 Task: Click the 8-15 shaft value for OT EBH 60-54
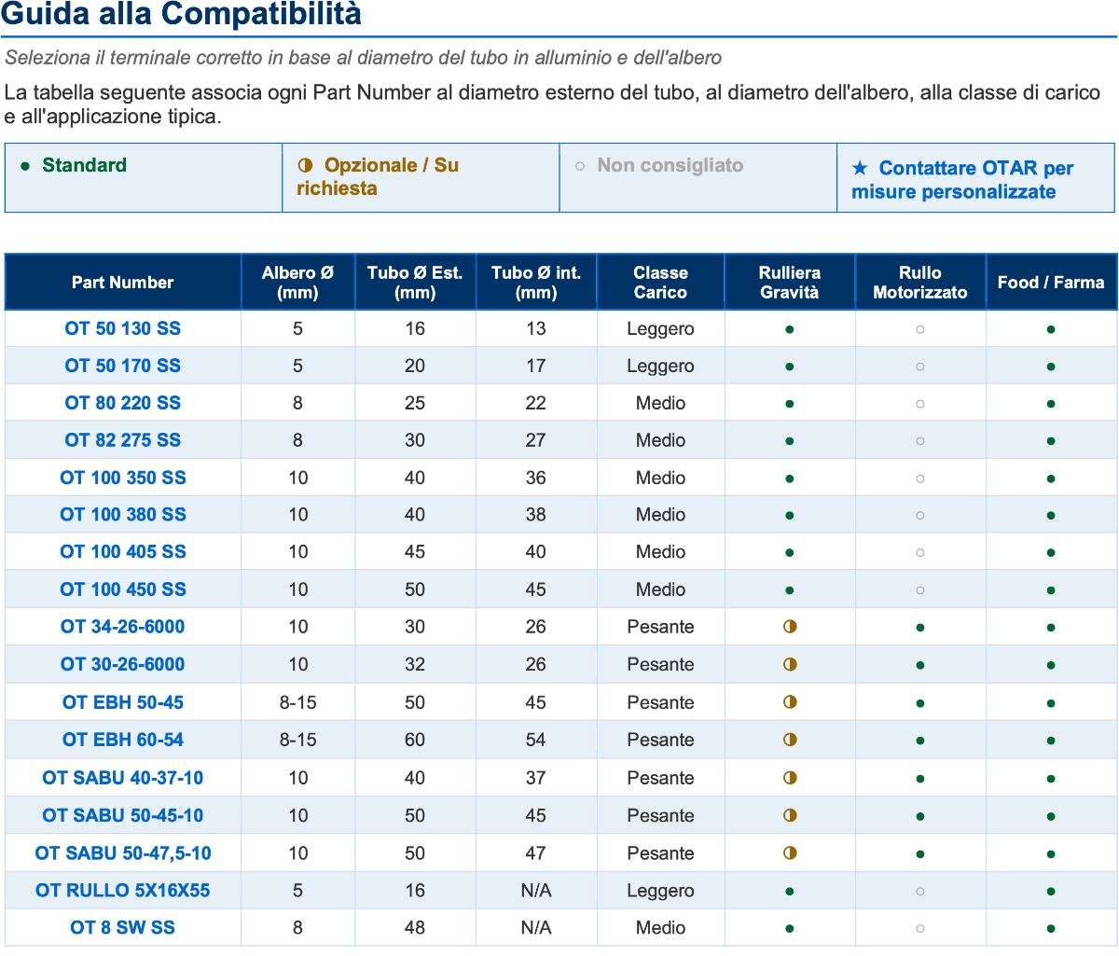point(298,740)
